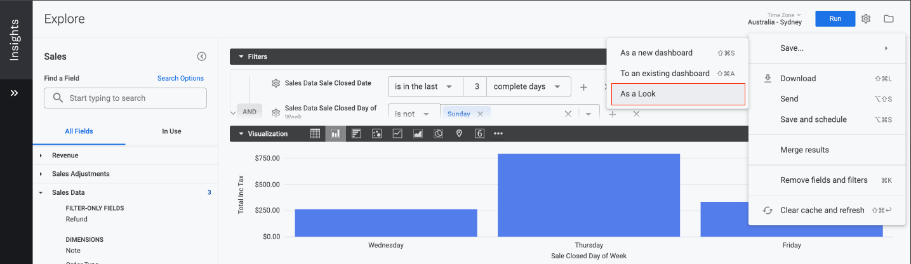Click the 'Sale Closed Day of Week' axis title
Screen dimensions: 911x264
point(588,256)
